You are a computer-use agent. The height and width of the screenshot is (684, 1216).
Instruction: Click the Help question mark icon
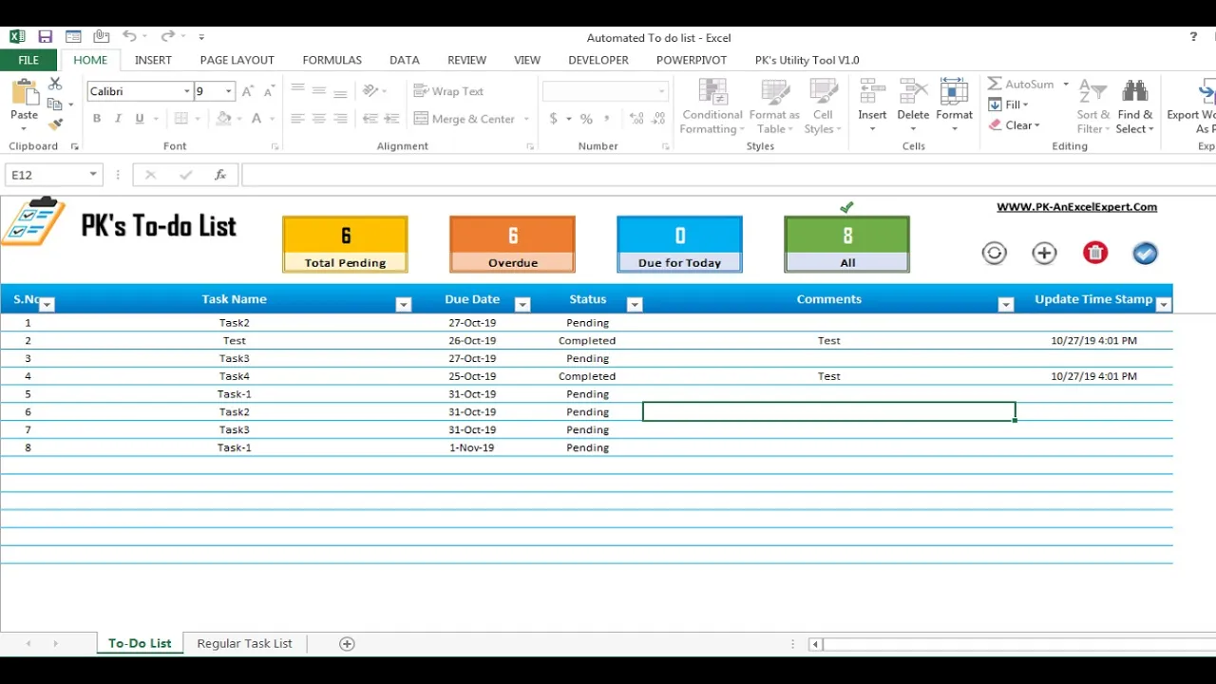[1193, 37]
